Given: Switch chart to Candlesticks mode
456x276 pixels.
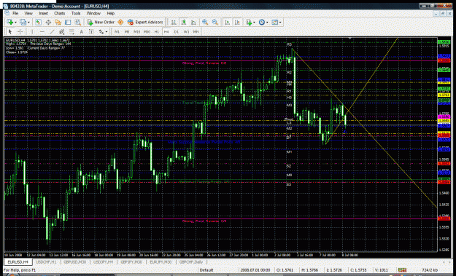Looking at the screenshot, I should pyautogui.click(x=184, y=22).
